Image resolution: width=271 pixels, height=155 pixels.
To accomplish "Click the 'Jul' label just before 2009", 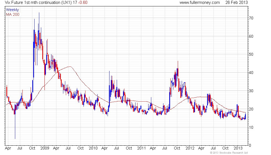I will coord(20,148).
